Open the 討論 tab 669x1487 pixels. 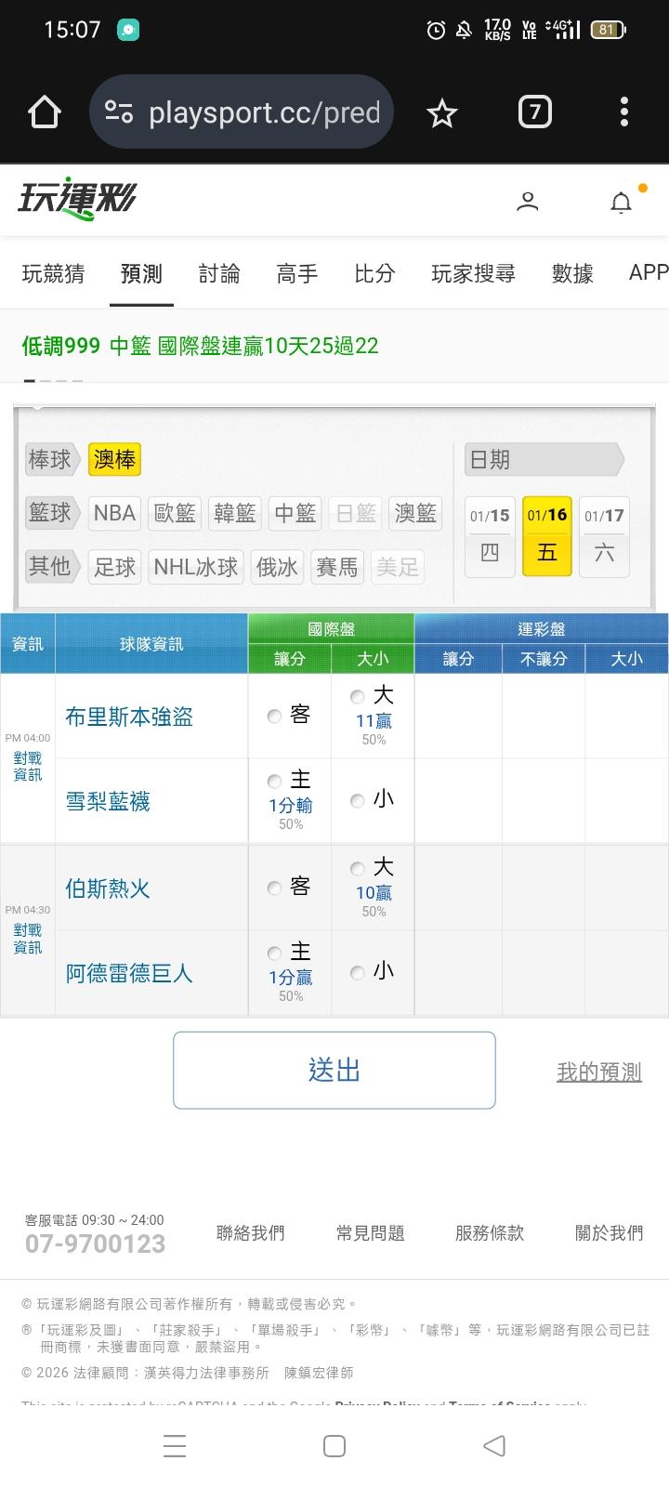click(x=219, y=273)
